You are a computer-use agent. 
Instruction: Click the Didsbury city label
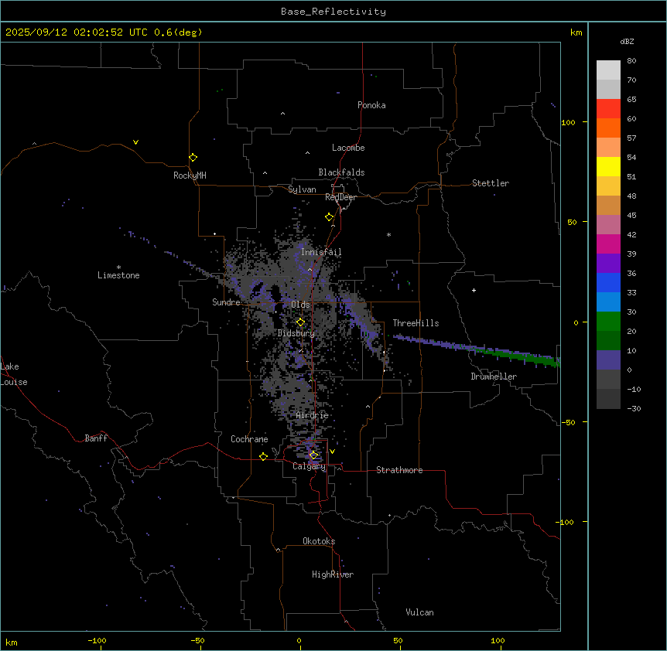pyautogui.click(x=296, y=333)
